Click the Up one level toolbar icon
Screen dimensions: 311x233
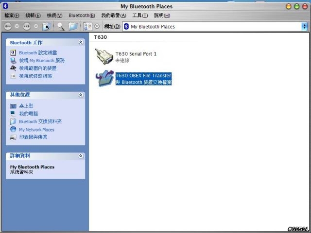pyautogui.click(x=47, y=27)
